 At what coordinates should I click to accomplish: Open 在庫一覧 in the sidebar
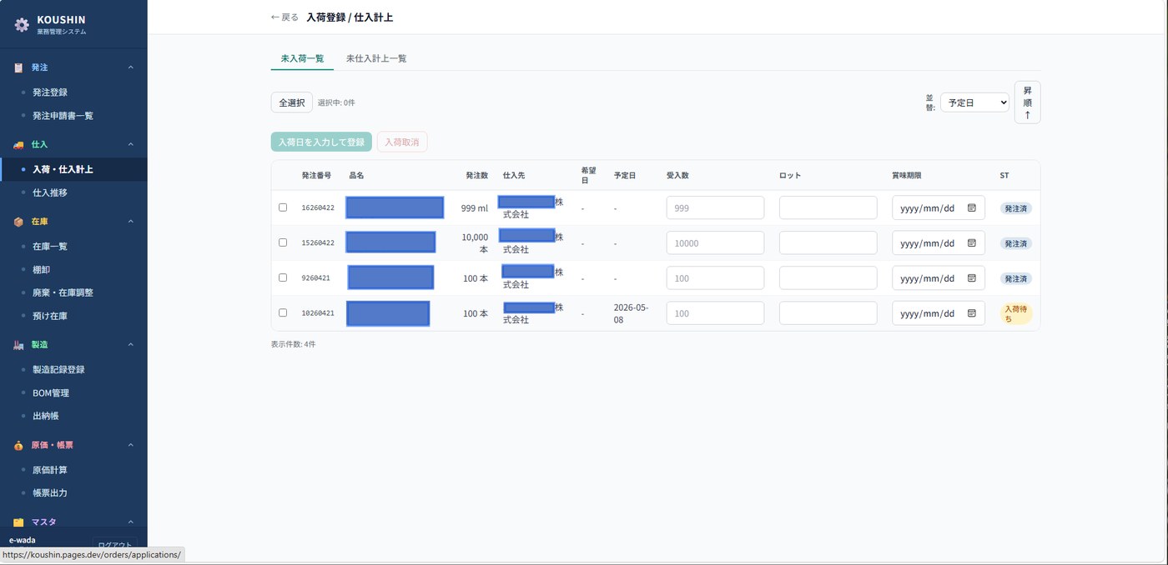coord(50,247)
